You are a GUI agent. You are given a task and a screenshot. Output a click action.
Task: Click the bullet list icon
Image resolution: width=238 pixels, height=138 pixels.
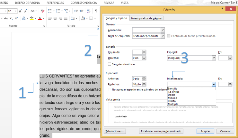[50, 11]
